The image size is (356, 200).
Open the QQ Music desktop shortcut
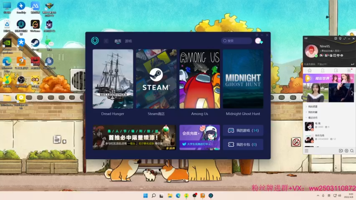click(7, 82)
